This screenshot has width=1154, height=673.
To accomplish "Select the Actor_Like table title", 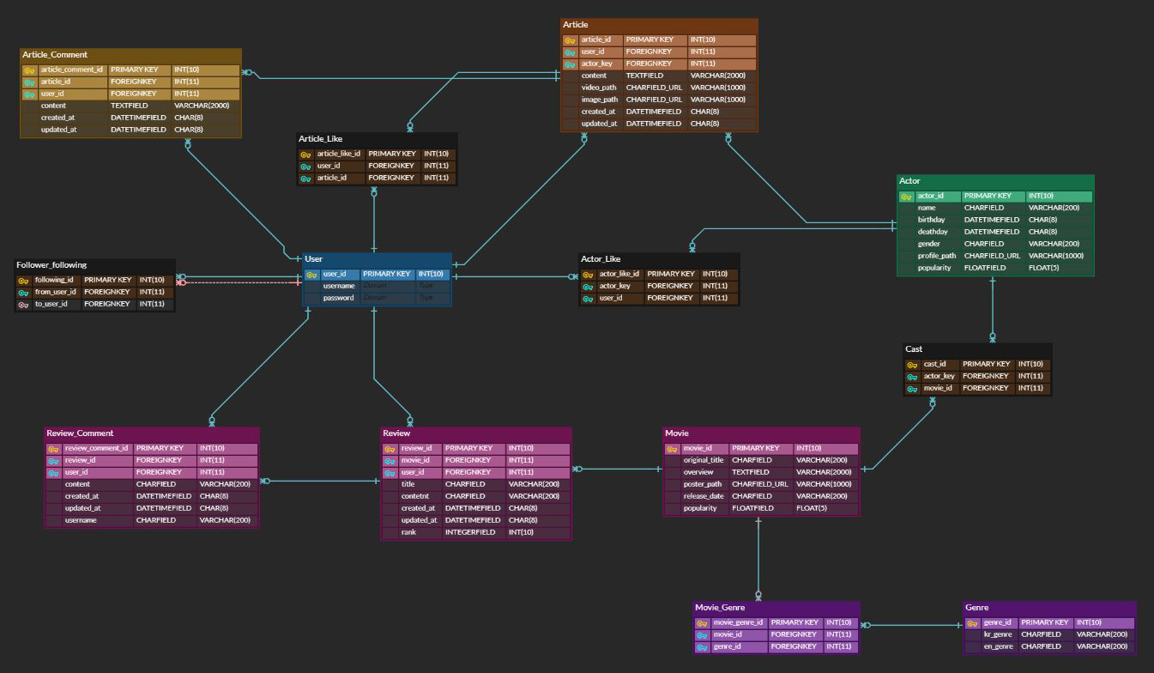I will (601, 259).
